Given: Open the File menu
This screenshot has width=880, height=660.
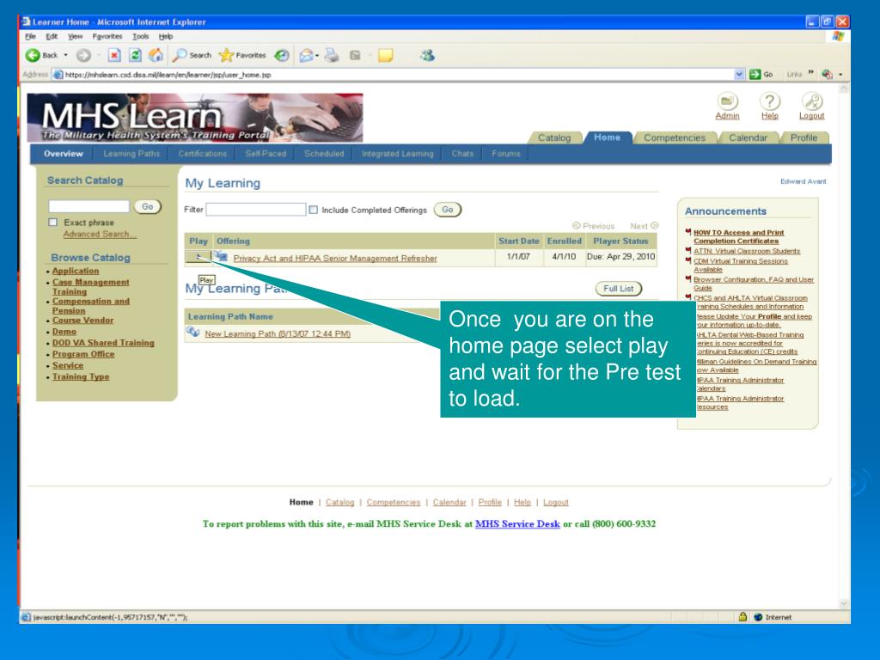Looking at the screenshot, I should [30, 36].
